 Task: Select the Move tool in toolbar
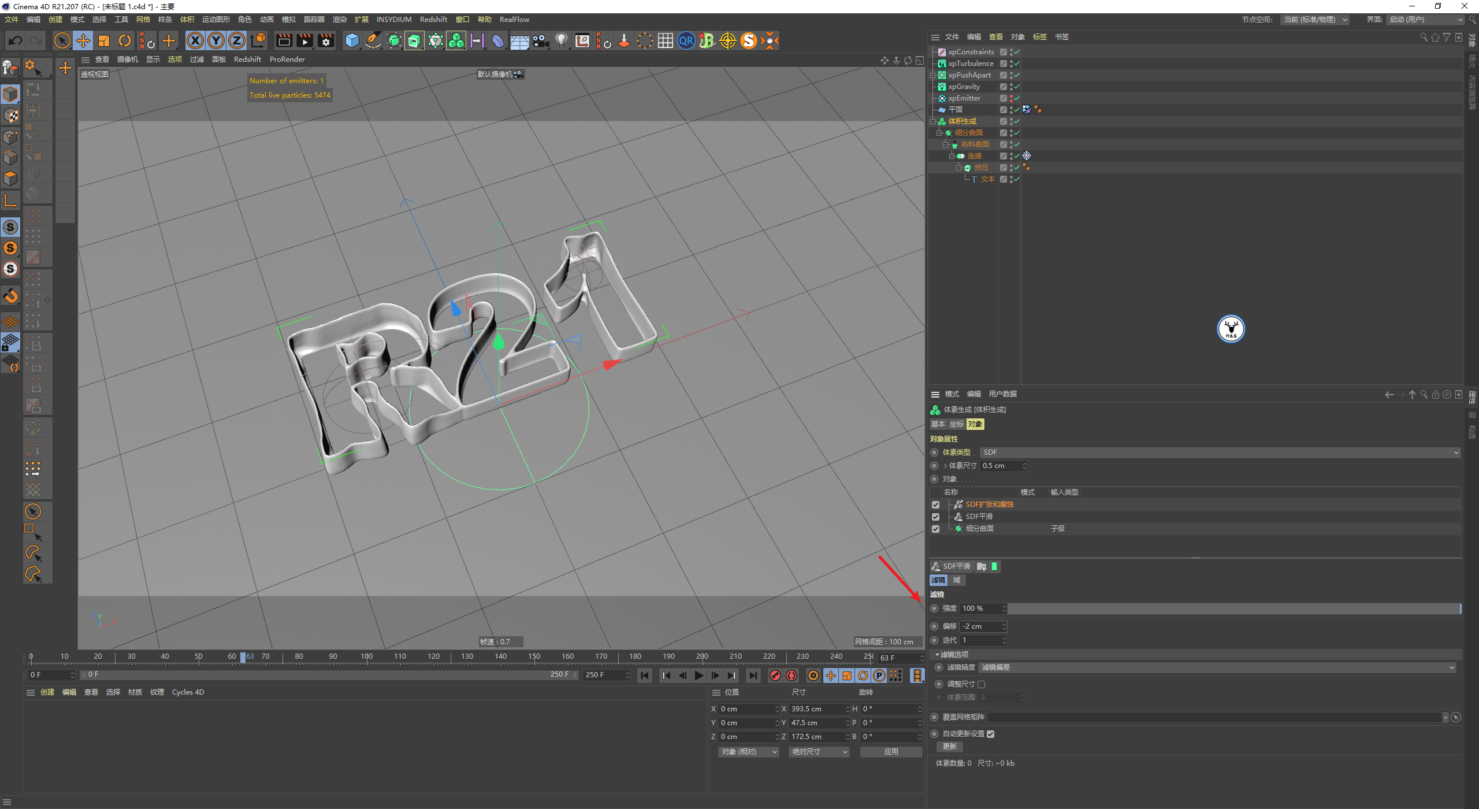[83, 40]
